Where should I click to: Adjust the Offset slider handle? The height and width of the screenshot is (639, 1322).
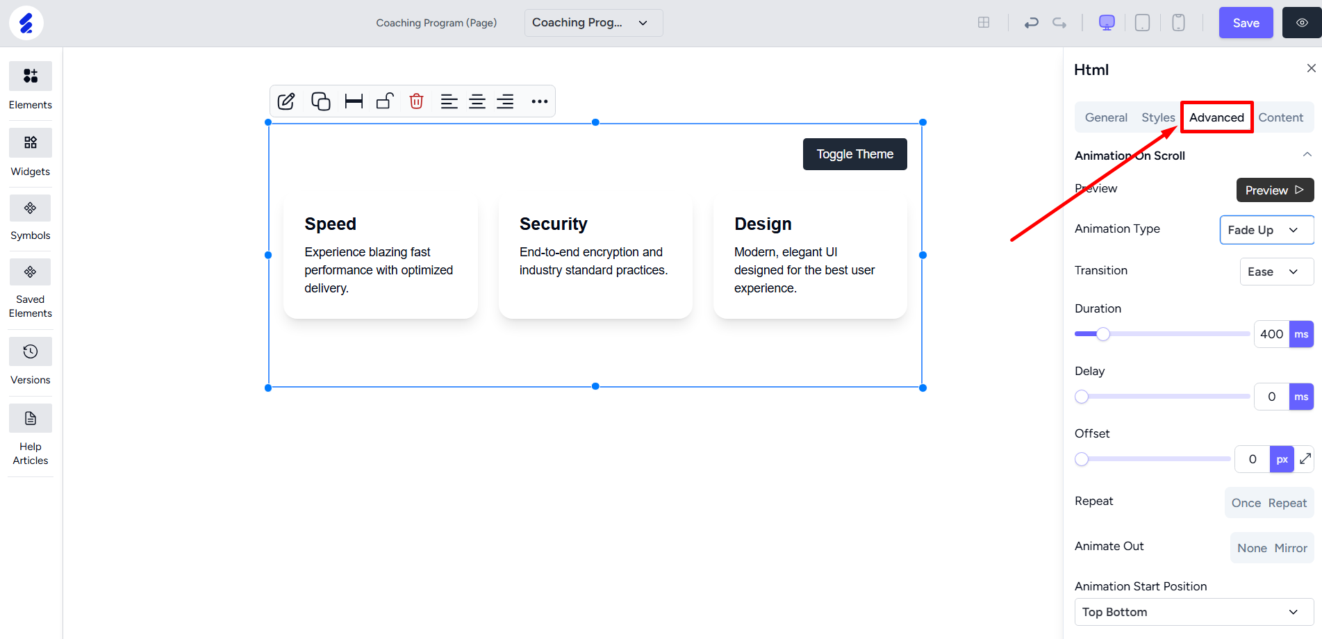1082,459
